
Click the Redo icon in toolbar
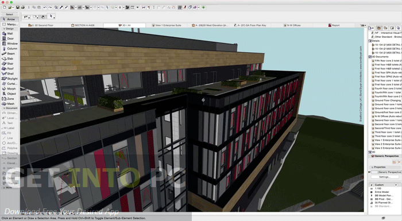(50, 7)
